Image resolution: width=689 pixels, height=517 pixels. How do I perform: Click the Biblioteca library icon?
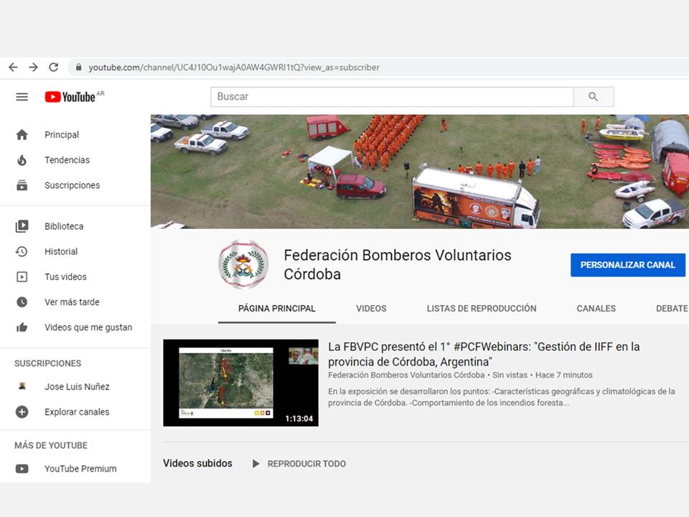(22, 226)
